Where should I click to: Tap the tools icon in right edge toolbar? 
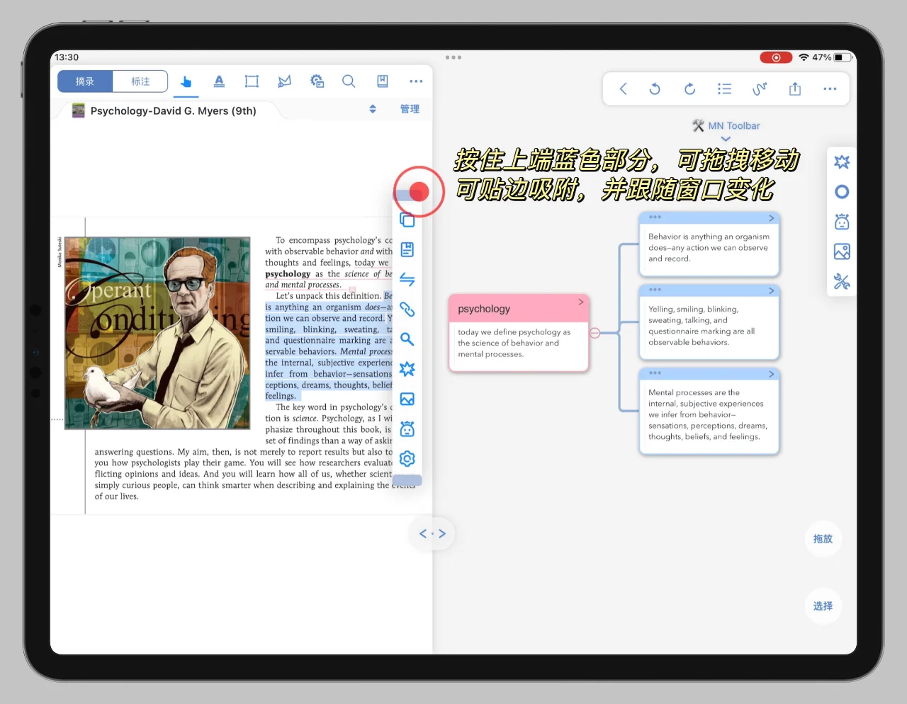(842, 282)
